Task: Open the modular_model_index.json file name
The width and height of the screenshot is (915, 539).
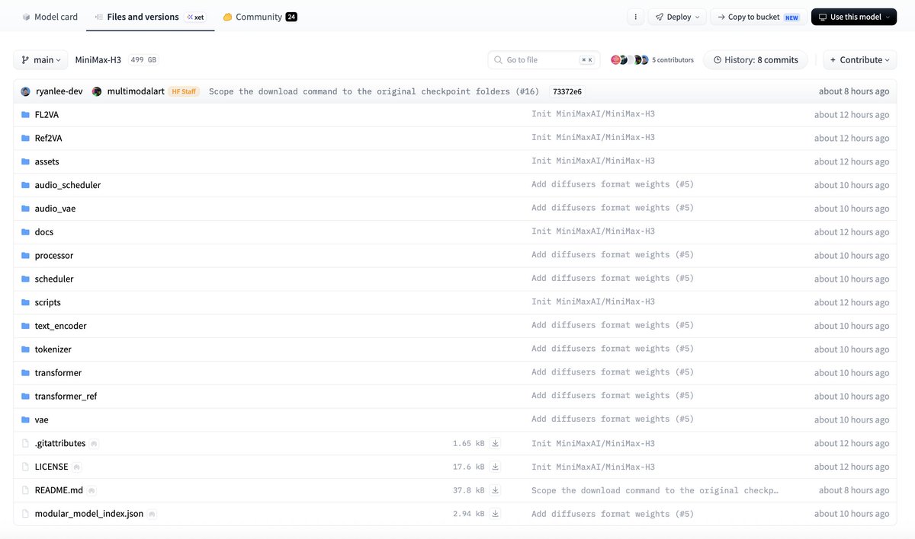Action: tap(89, 515)
